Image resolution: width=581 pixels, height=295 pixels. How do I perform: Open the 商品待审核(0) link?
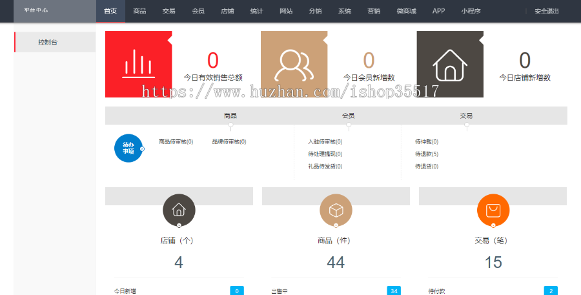coord(176,141)
